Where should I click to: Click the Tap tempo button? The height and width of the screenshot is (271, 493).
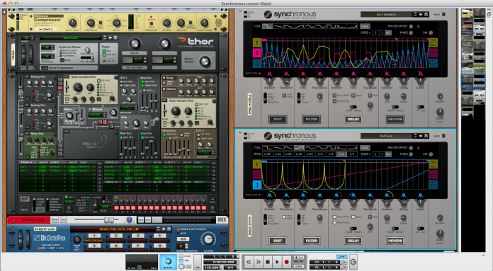(197, 261)
